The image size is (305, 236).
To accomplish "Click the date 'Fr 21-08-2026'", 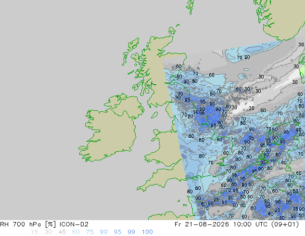I will pos(202,224).
